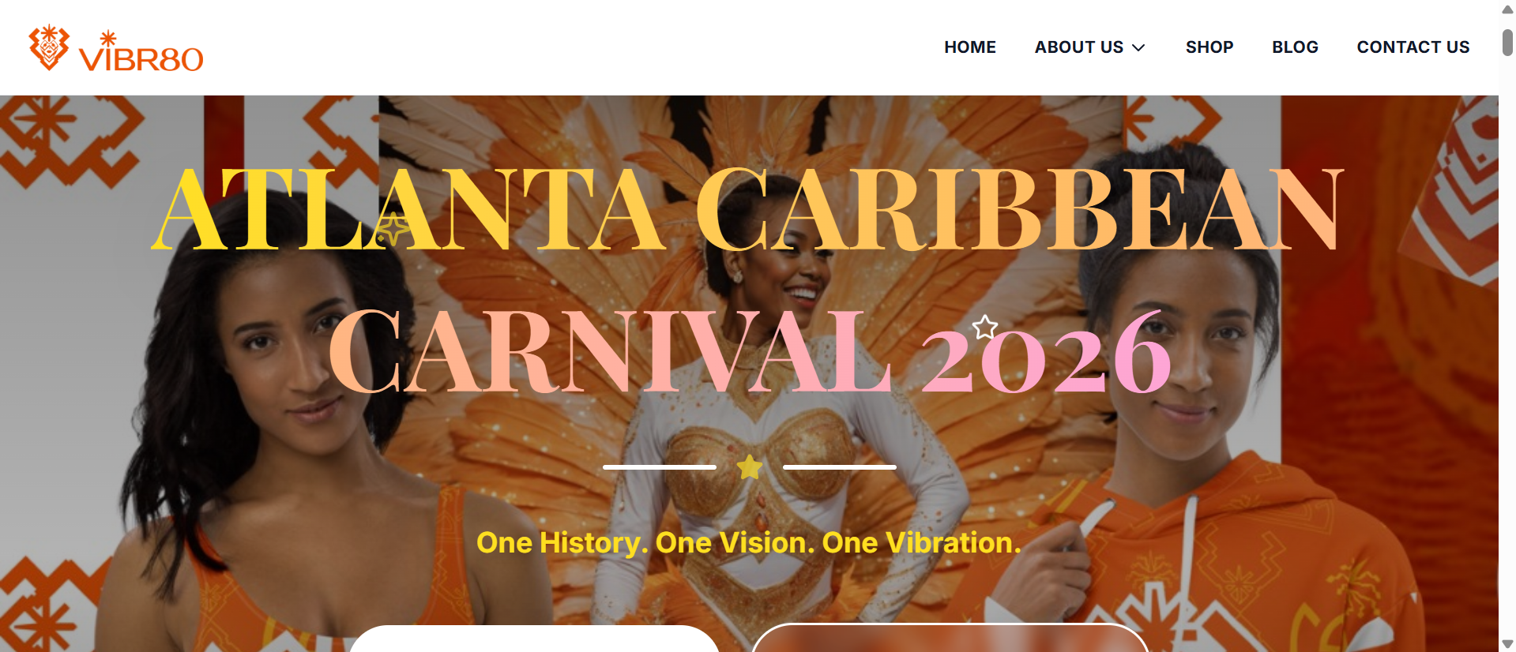Click the VIBR80 lion logo icon
1516x652 pixels.
coord(49,47)
